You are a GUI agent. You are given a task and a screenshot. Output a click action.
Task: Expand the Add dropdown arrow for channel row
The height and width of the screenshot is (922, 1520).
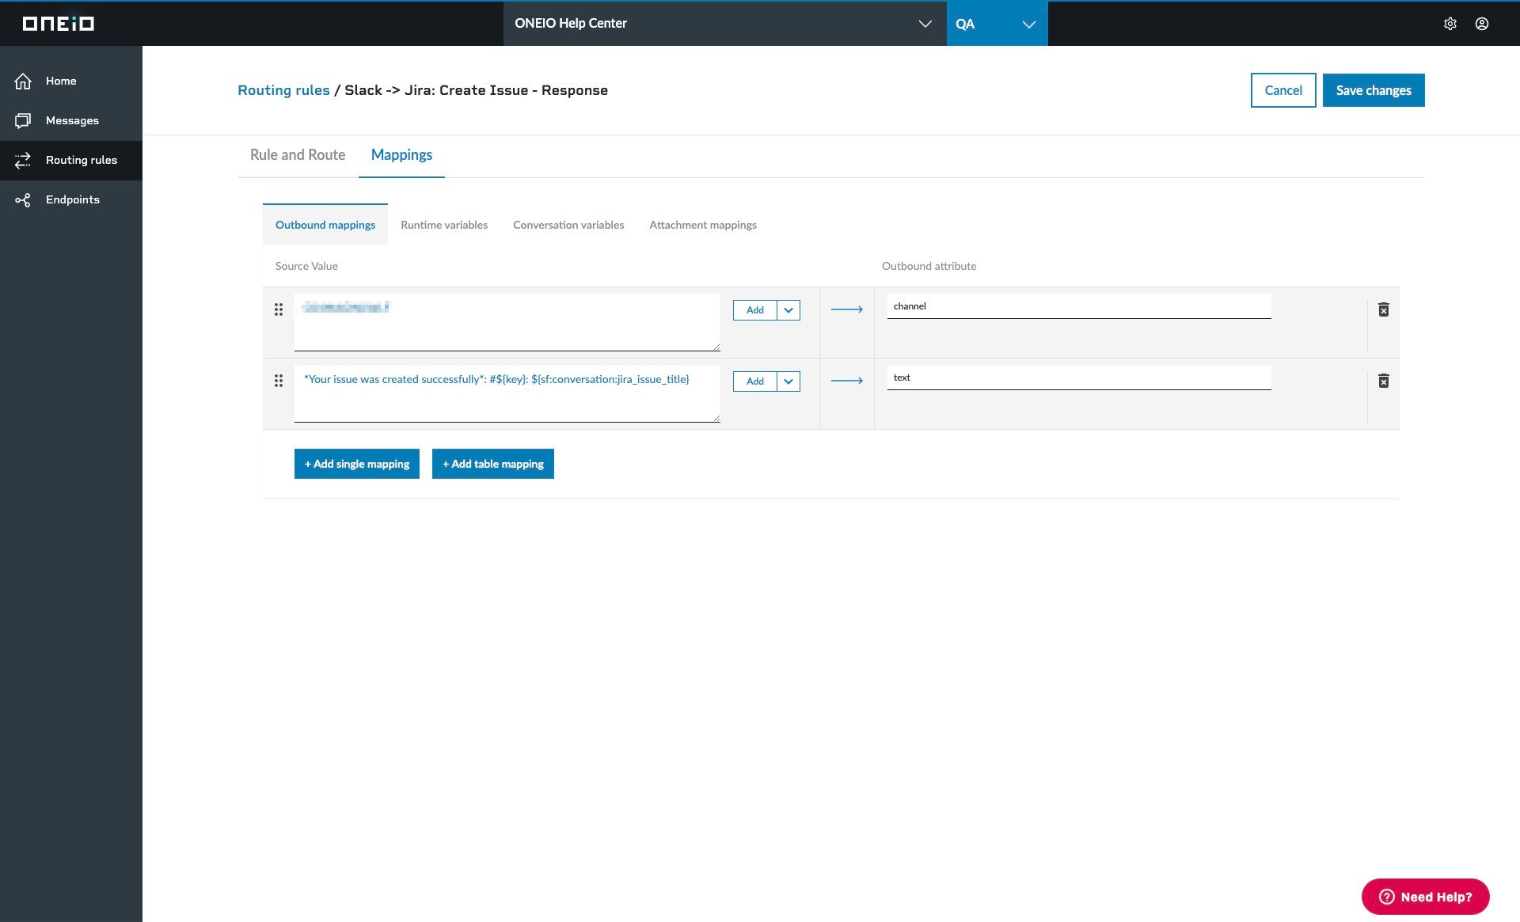788,310
